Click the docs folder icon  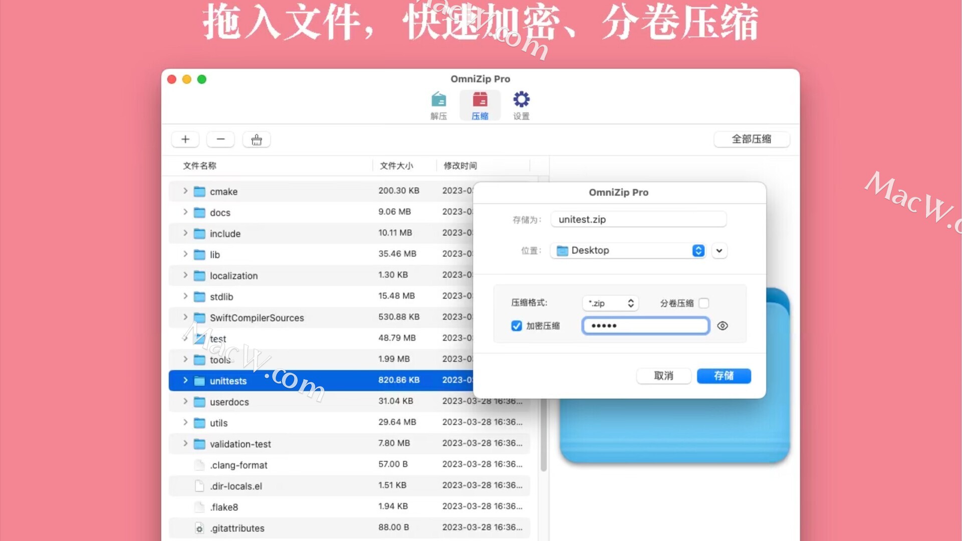point(199,212)
